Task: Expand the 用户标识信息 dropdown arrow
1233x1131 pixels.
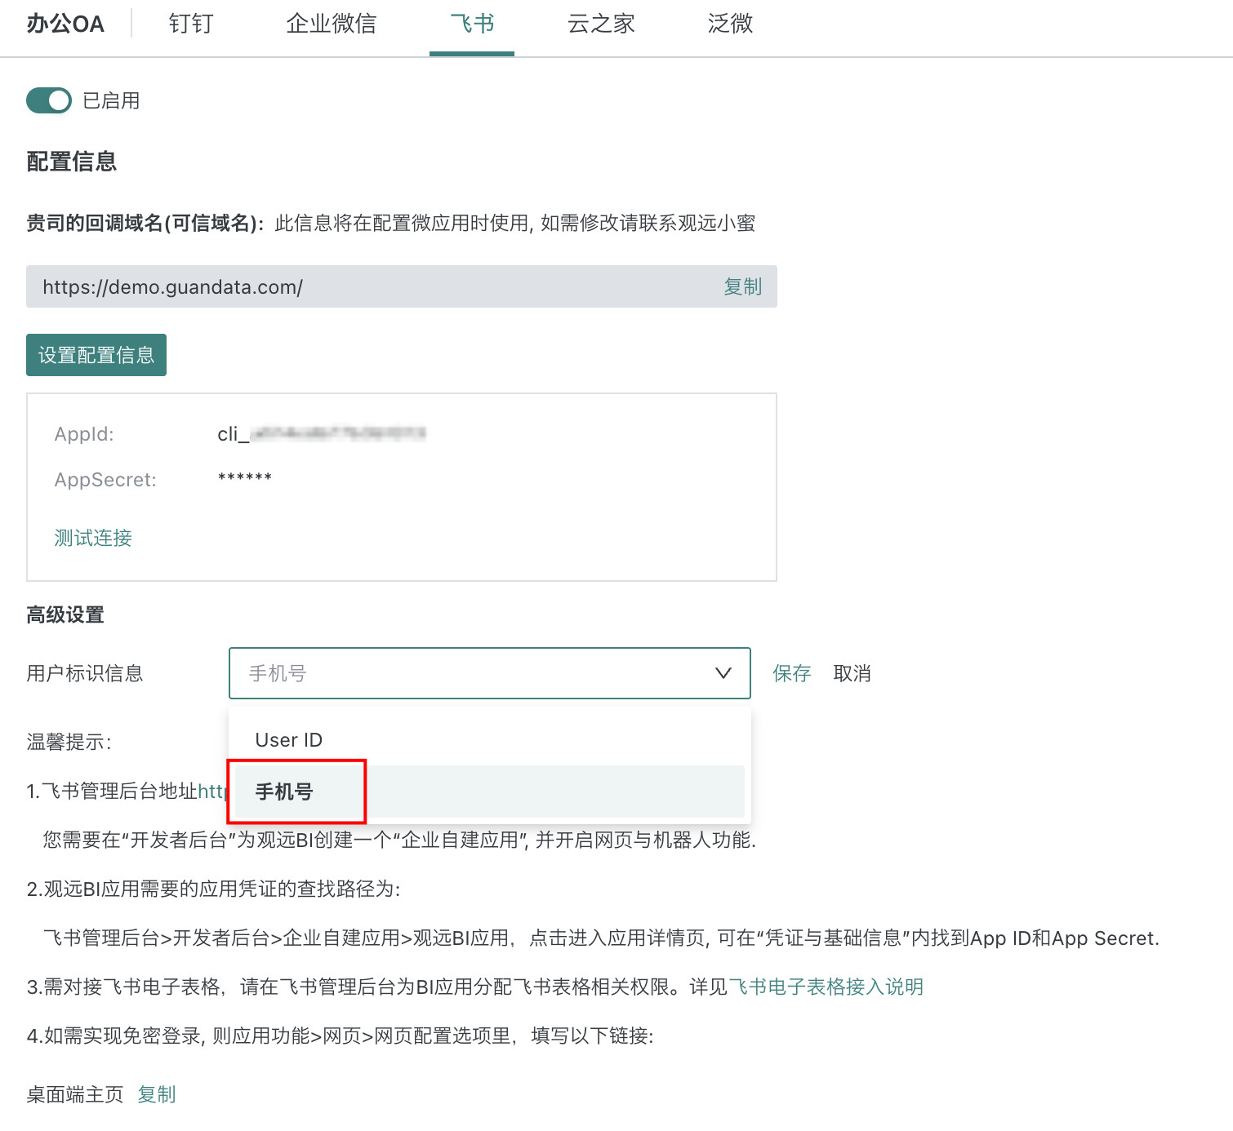Action: (723, 673)
